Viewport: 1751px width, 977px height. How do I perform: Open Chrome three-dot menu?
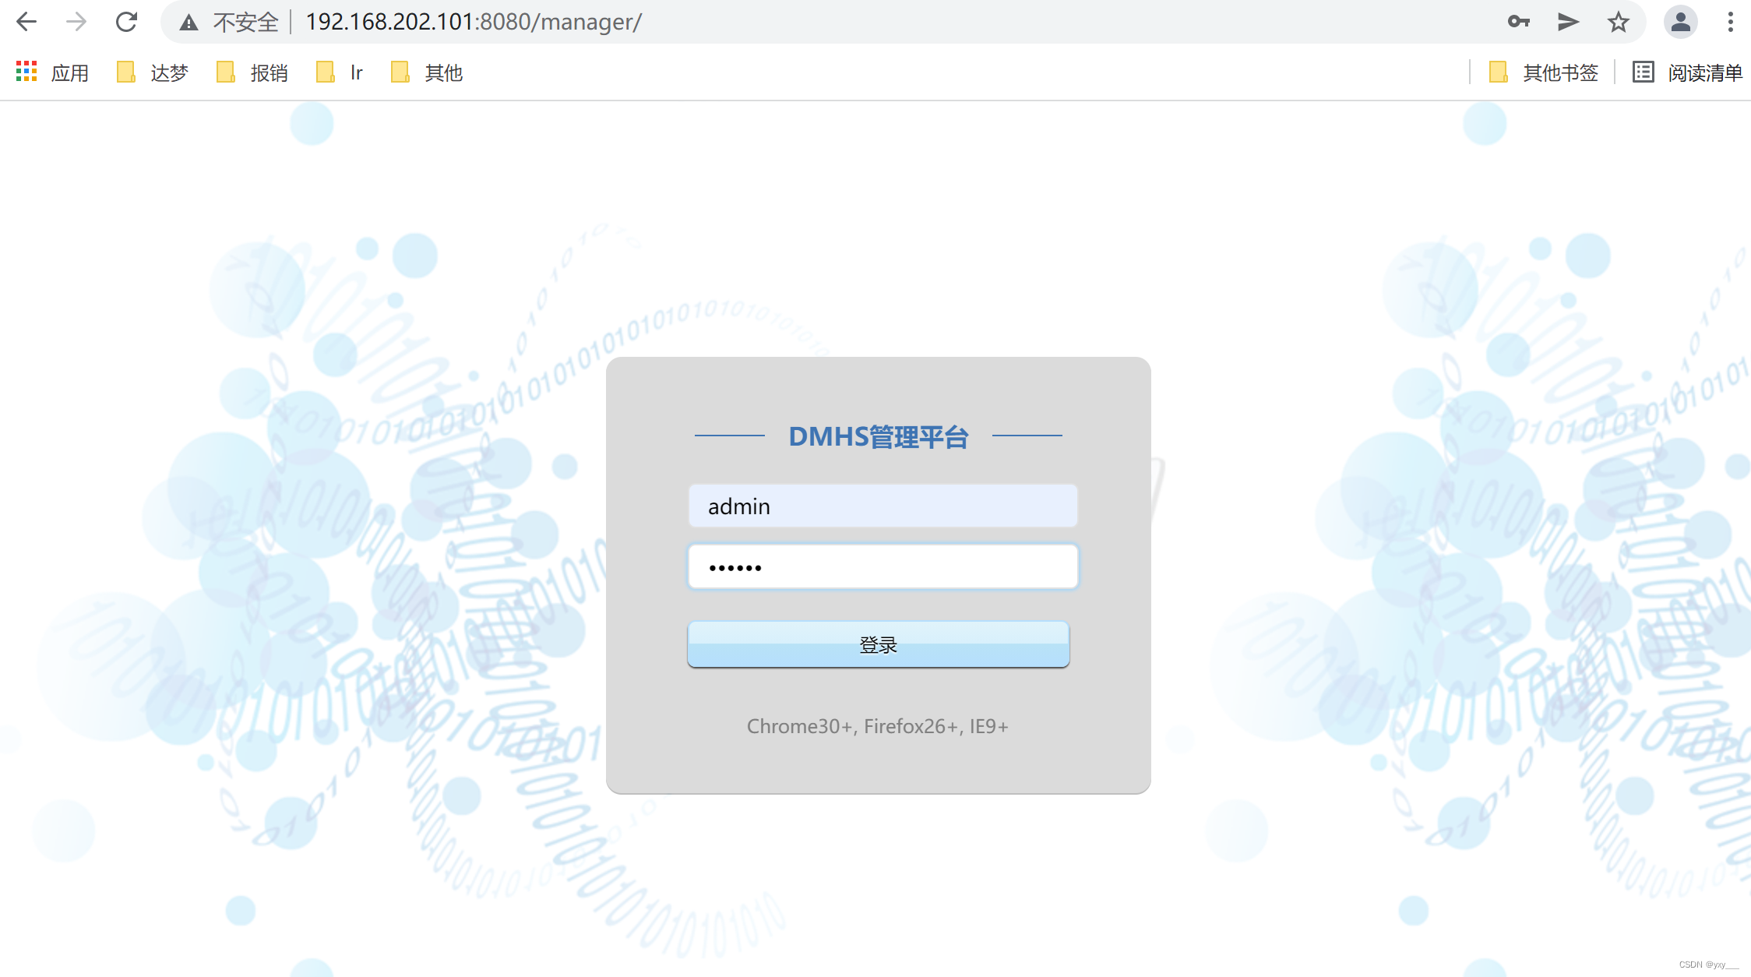1730,22
